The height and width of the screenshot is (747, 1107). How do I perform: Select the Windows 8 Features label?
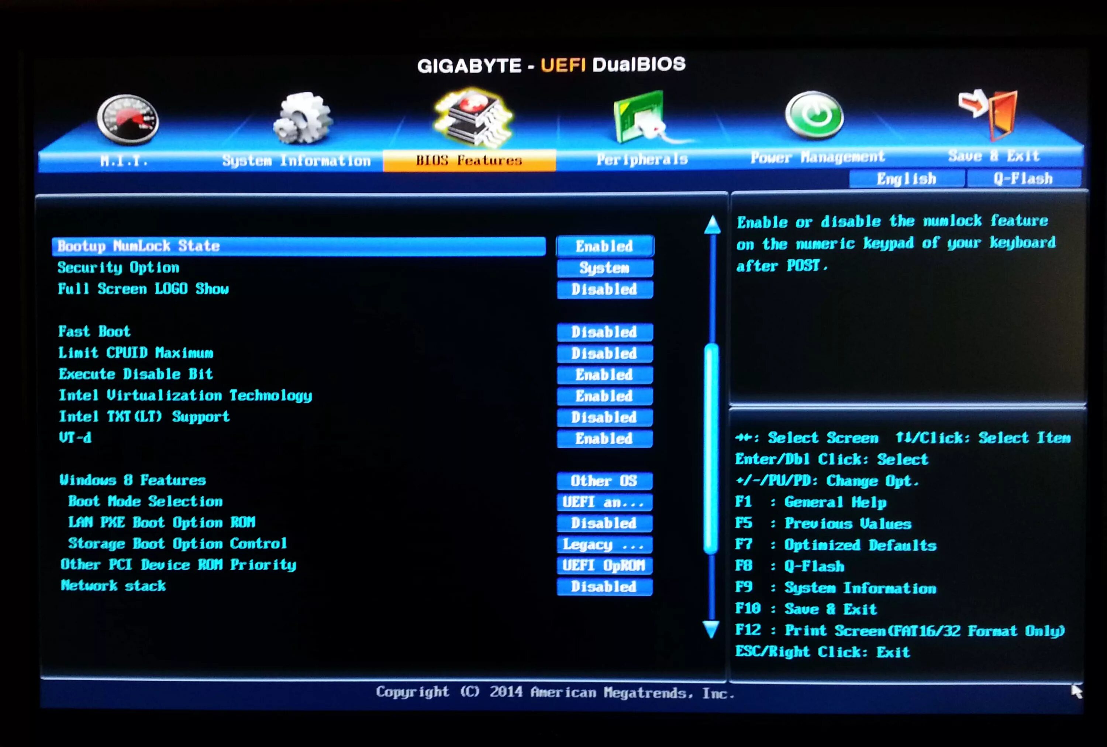coord(132,480)
